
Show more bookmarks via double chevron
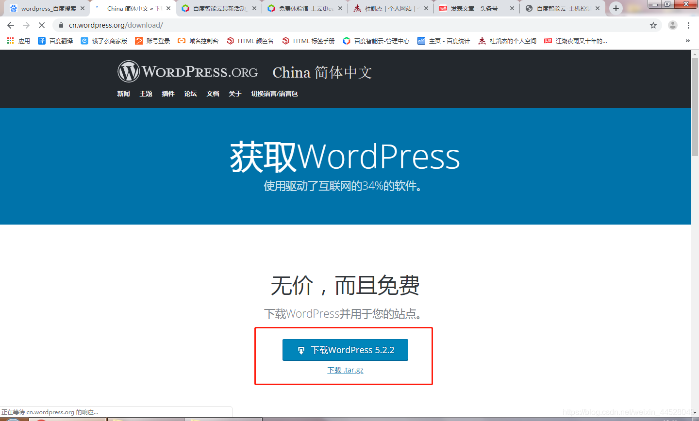click(688, 41)
